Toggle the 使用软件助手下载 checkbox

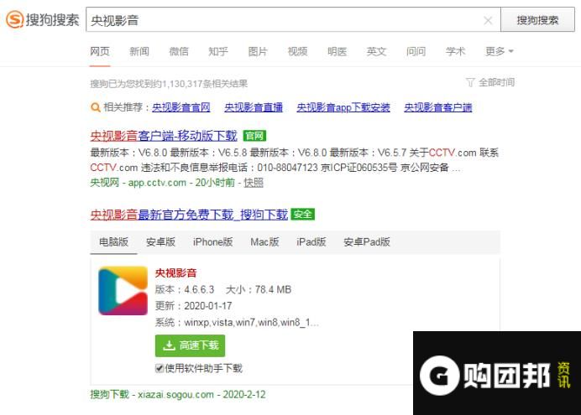(160, 368)
